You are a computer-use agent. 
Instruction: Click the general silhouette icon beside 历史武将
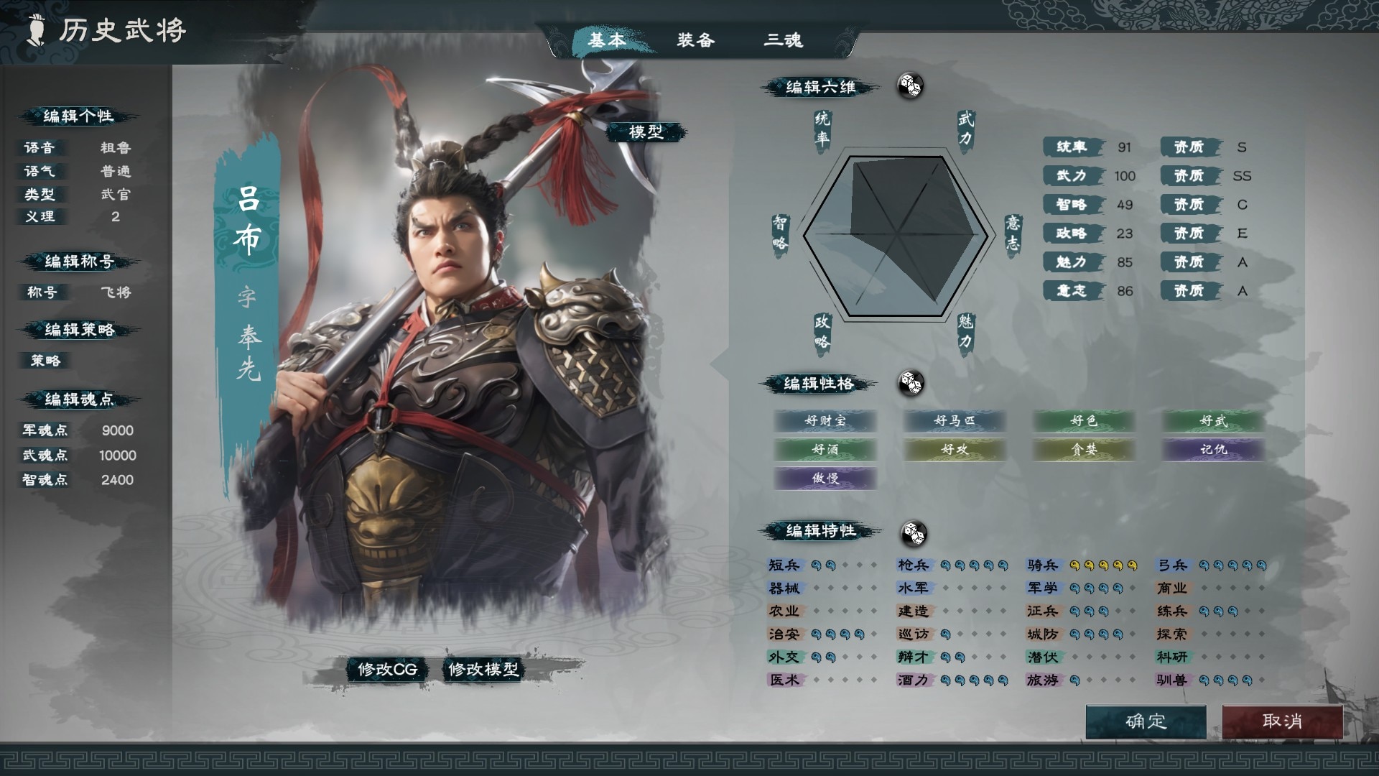coord(35,31)
